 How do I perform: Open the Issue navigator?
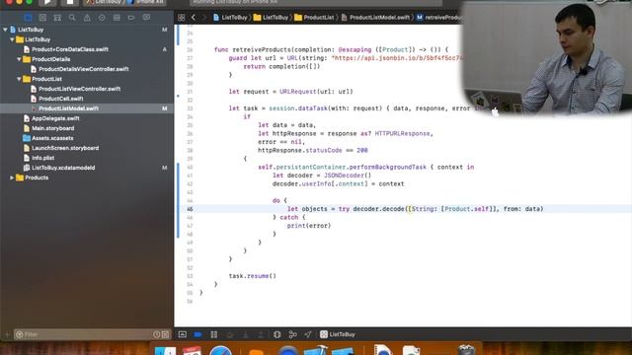click(x=87, y=18)
